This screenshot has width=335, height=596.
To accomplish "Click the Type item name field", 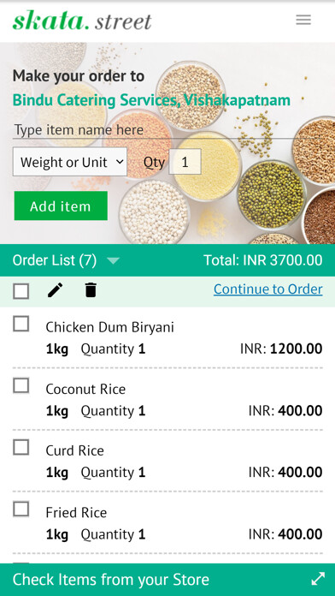I will [167, 130].
